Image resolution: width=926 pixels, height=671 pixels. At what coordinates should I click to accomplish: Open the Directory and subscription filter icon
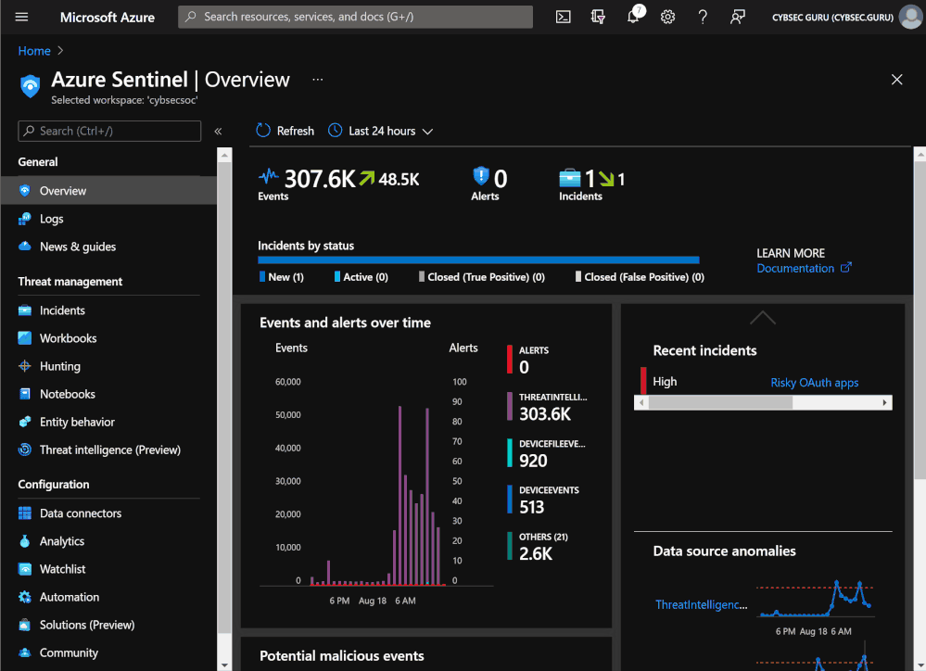pos(598,17)
